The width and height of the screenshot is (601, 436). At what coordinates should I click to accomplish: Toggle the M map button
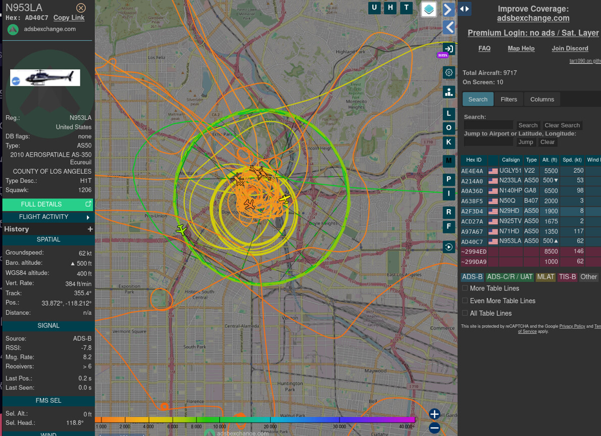click(x=449, y=161)
